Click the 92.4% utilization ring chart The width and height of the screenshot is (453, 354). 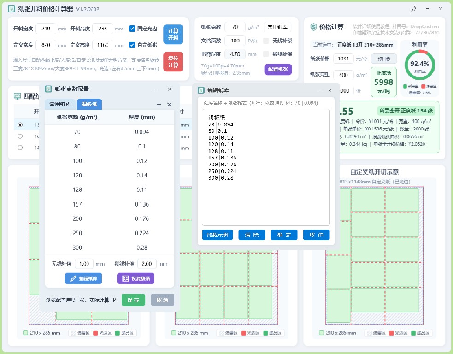(x=419, y=65)
